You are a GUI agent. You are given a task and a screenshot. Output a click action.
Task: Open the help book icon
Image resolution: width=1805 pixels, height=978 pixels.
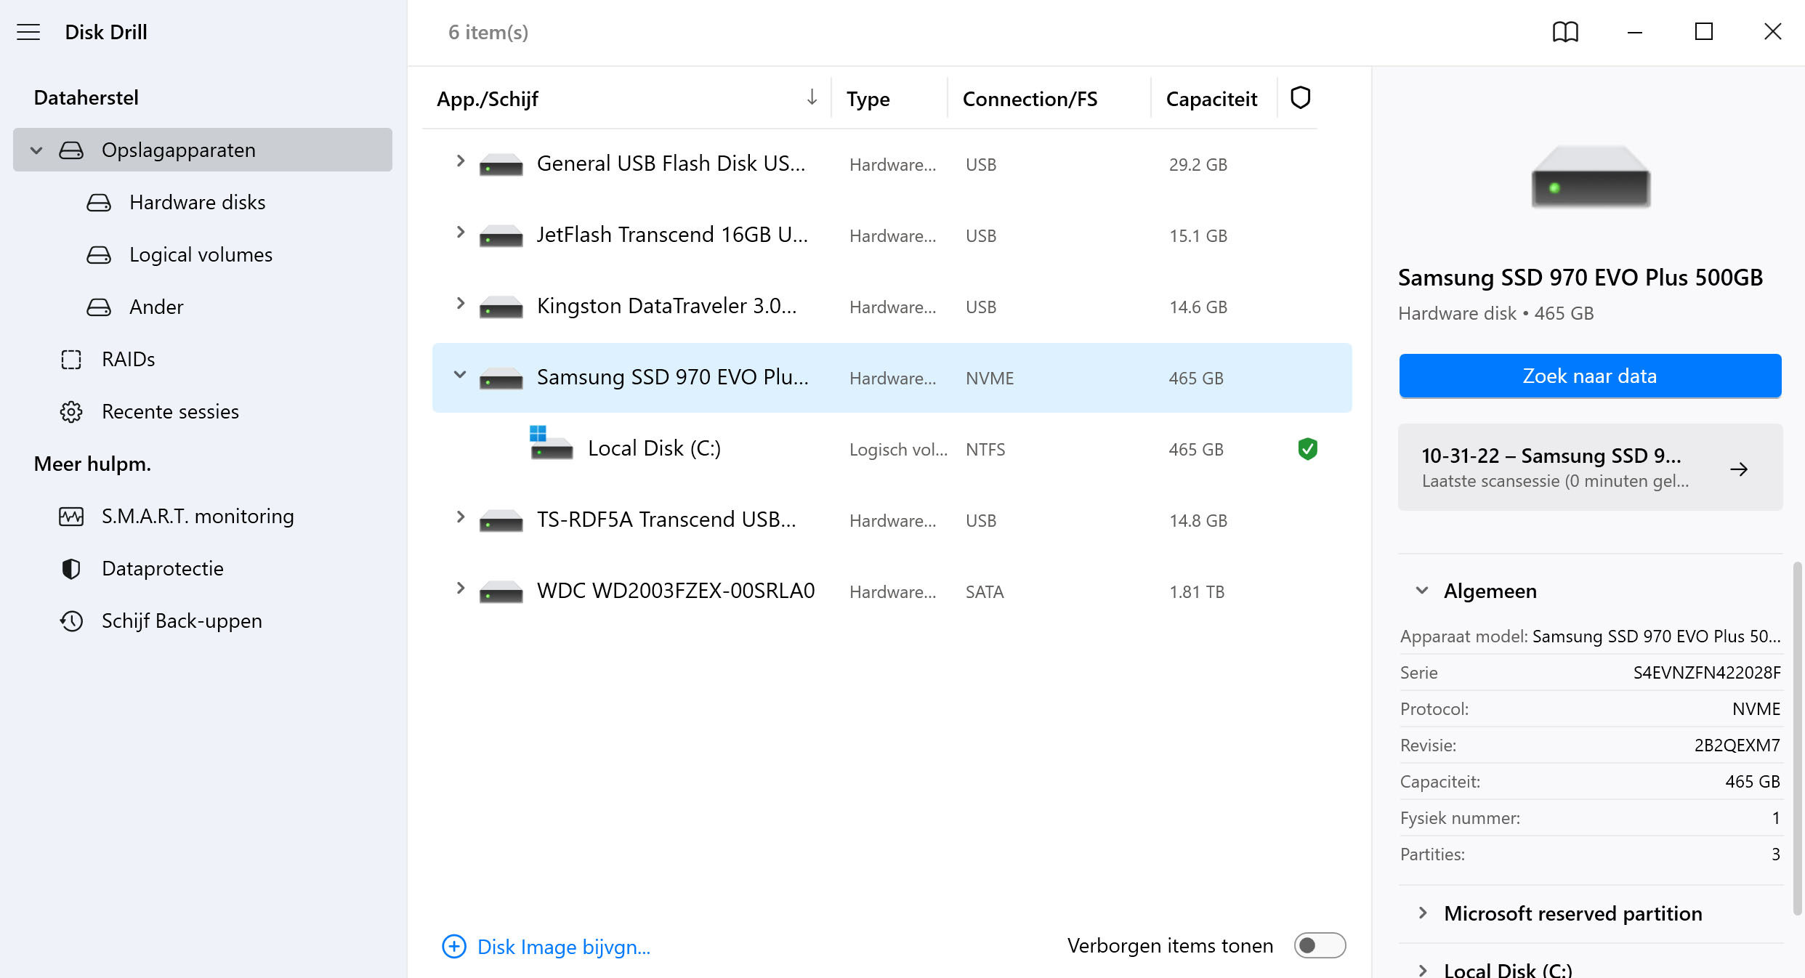[1565, 32]
